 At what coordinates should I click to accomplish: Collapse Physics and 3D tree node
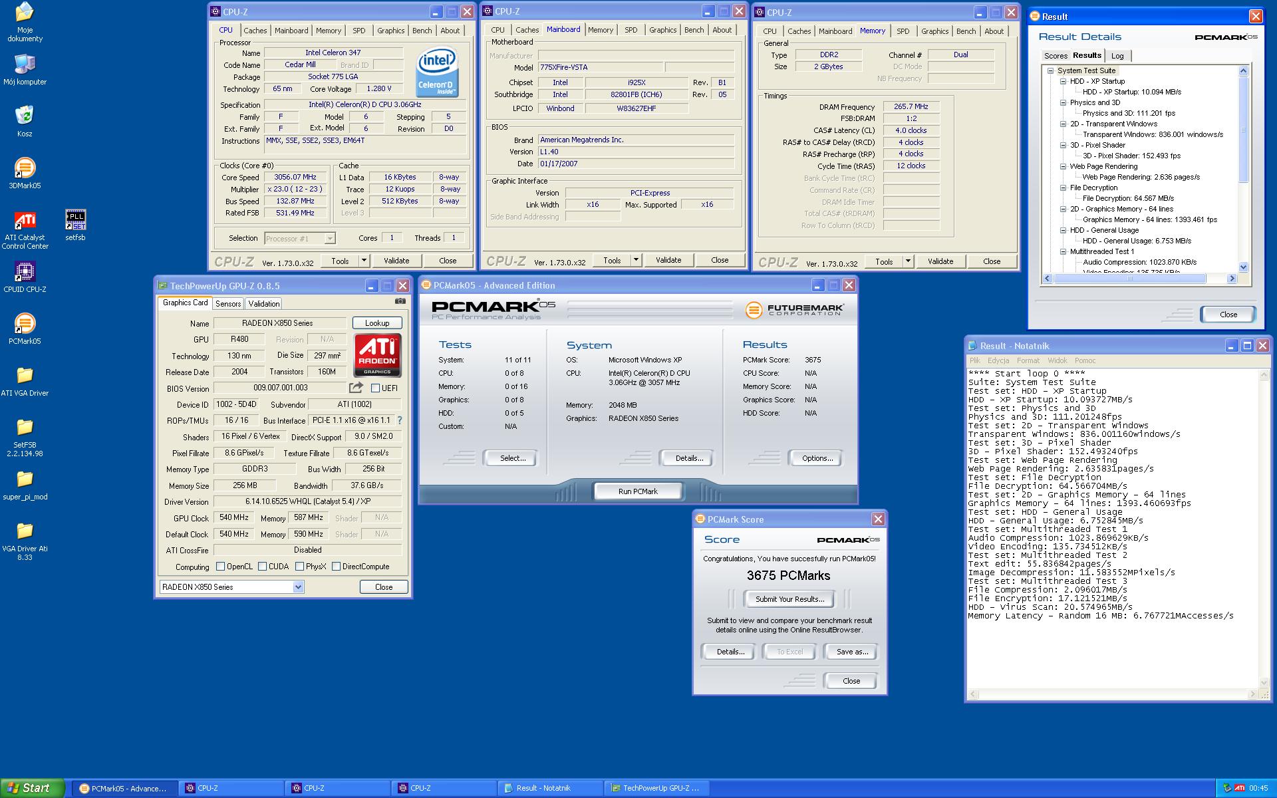[1064, 102]
